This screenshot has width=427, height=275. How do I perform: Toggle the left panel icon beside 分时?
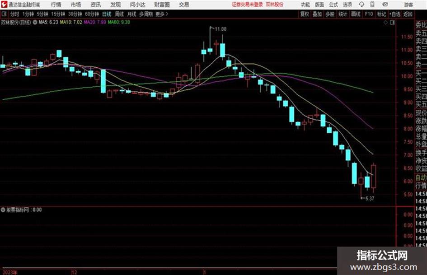coord(4,14)
